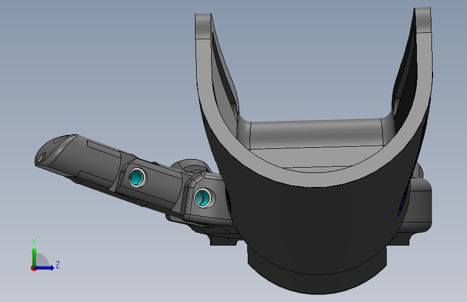The image size is (467, 302).
Task: Select the teal bore hole nearest the cradle
Action: 203,197
